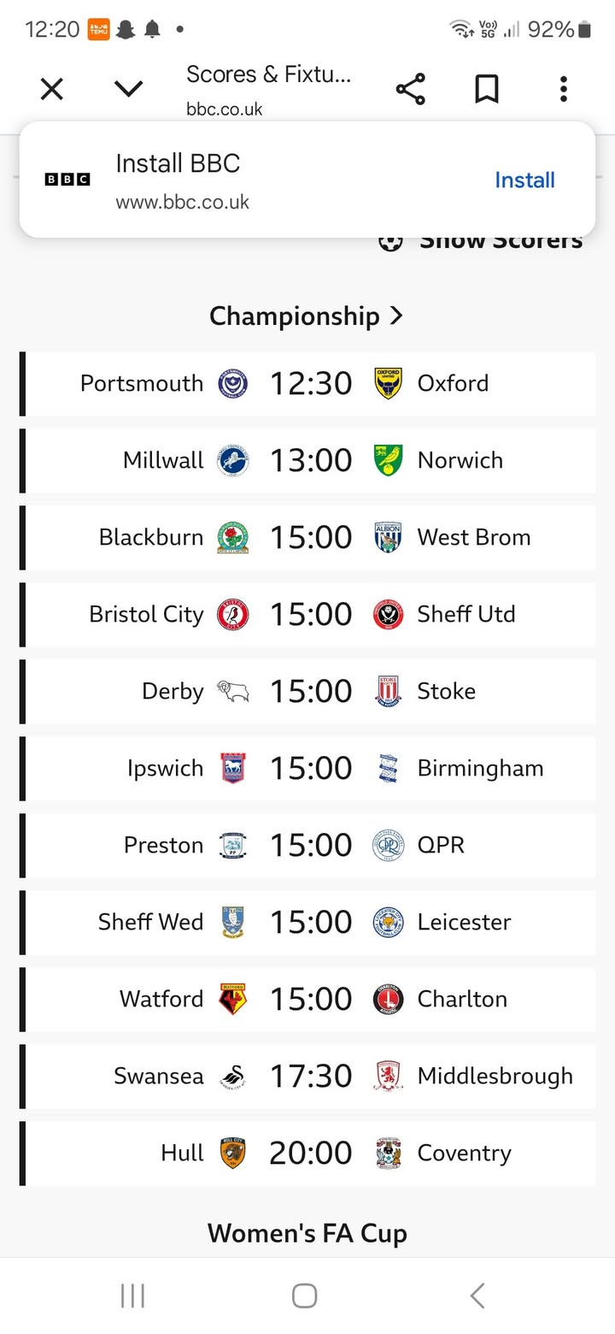The image size is (615, 1334).
Task: Close the browser tab with X
Action: pos(52,89)
